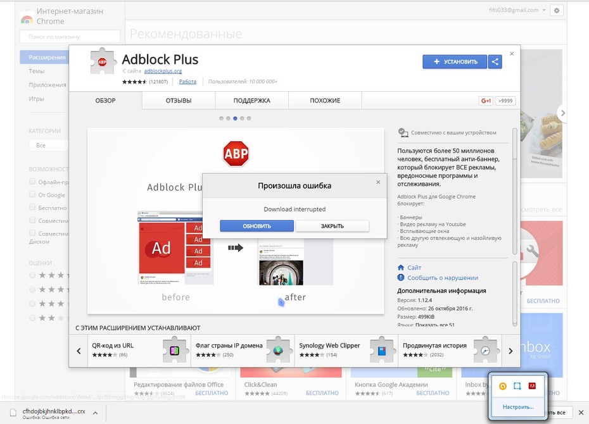589x424 pixels.
Task: Open the Все categories dropdown
Action: click(49, 145)
